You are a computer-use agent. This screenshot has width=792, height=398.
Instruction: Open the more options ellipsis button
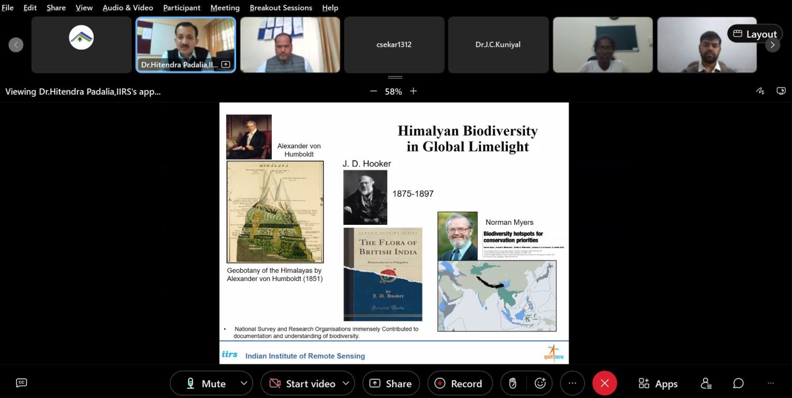click(572, 384)
